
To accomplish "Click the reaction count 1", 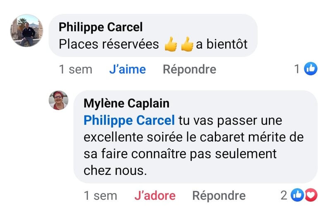I will click(297, 69).
